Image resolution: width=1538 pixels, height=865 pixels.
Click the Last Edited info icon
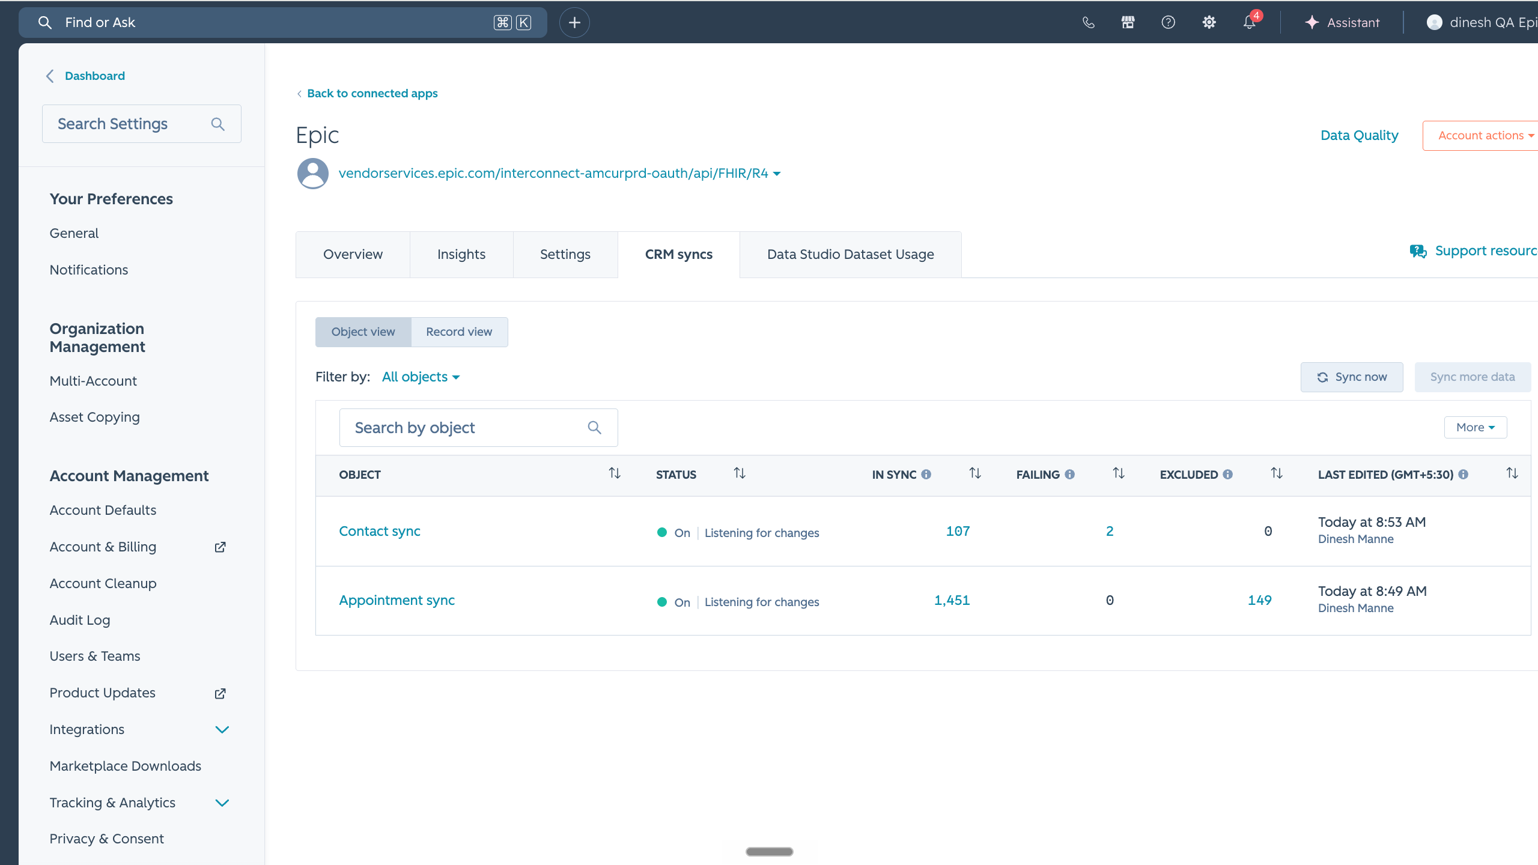1464,475
